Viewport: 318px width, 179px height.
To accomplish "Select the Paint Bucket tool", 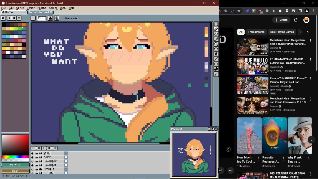I will click(x=216, y=54).
